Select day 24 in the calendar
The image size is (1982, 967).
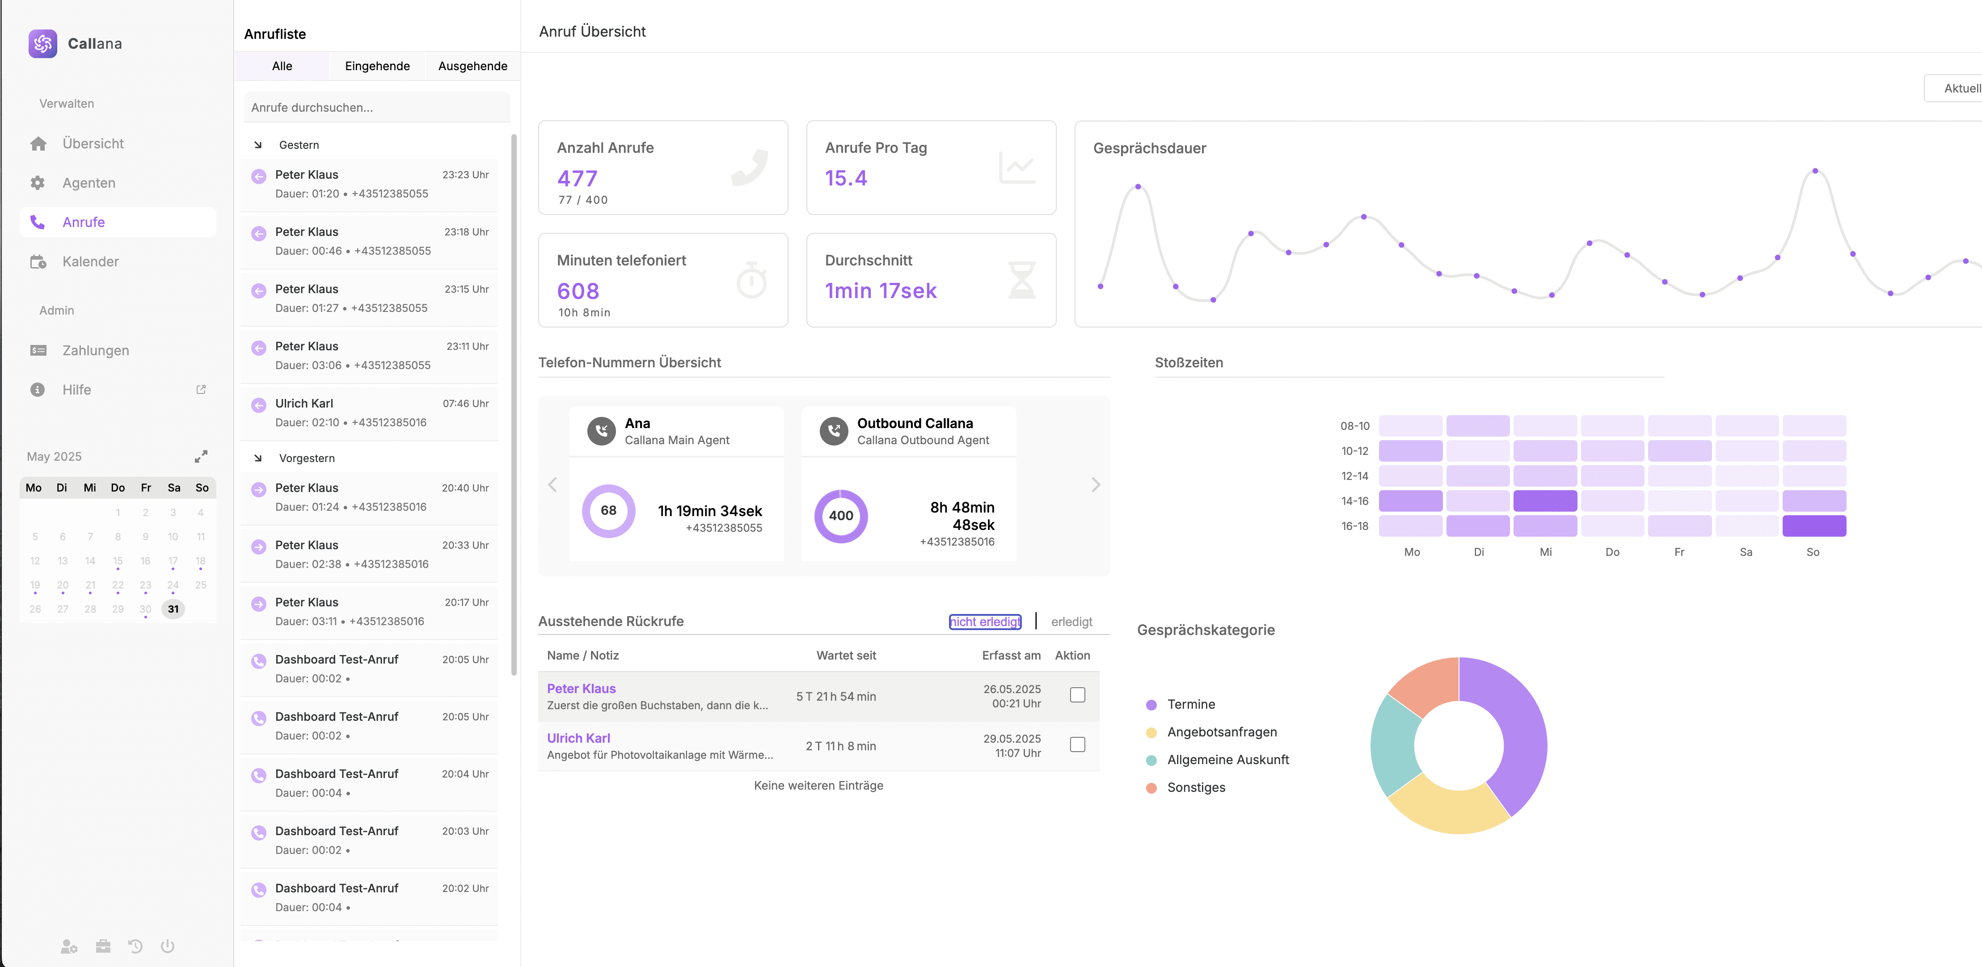tap(173, 585)
